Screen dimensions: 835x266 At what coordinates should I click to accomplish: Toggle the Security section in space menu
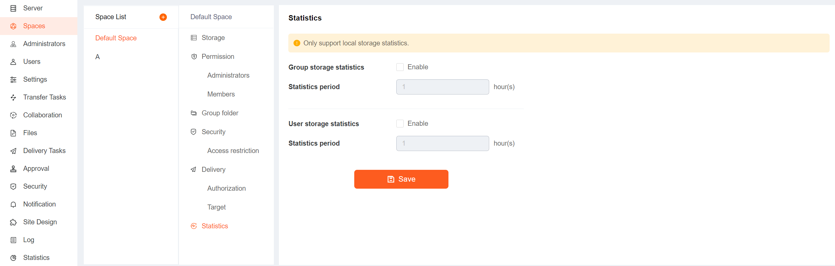[213, 132]
